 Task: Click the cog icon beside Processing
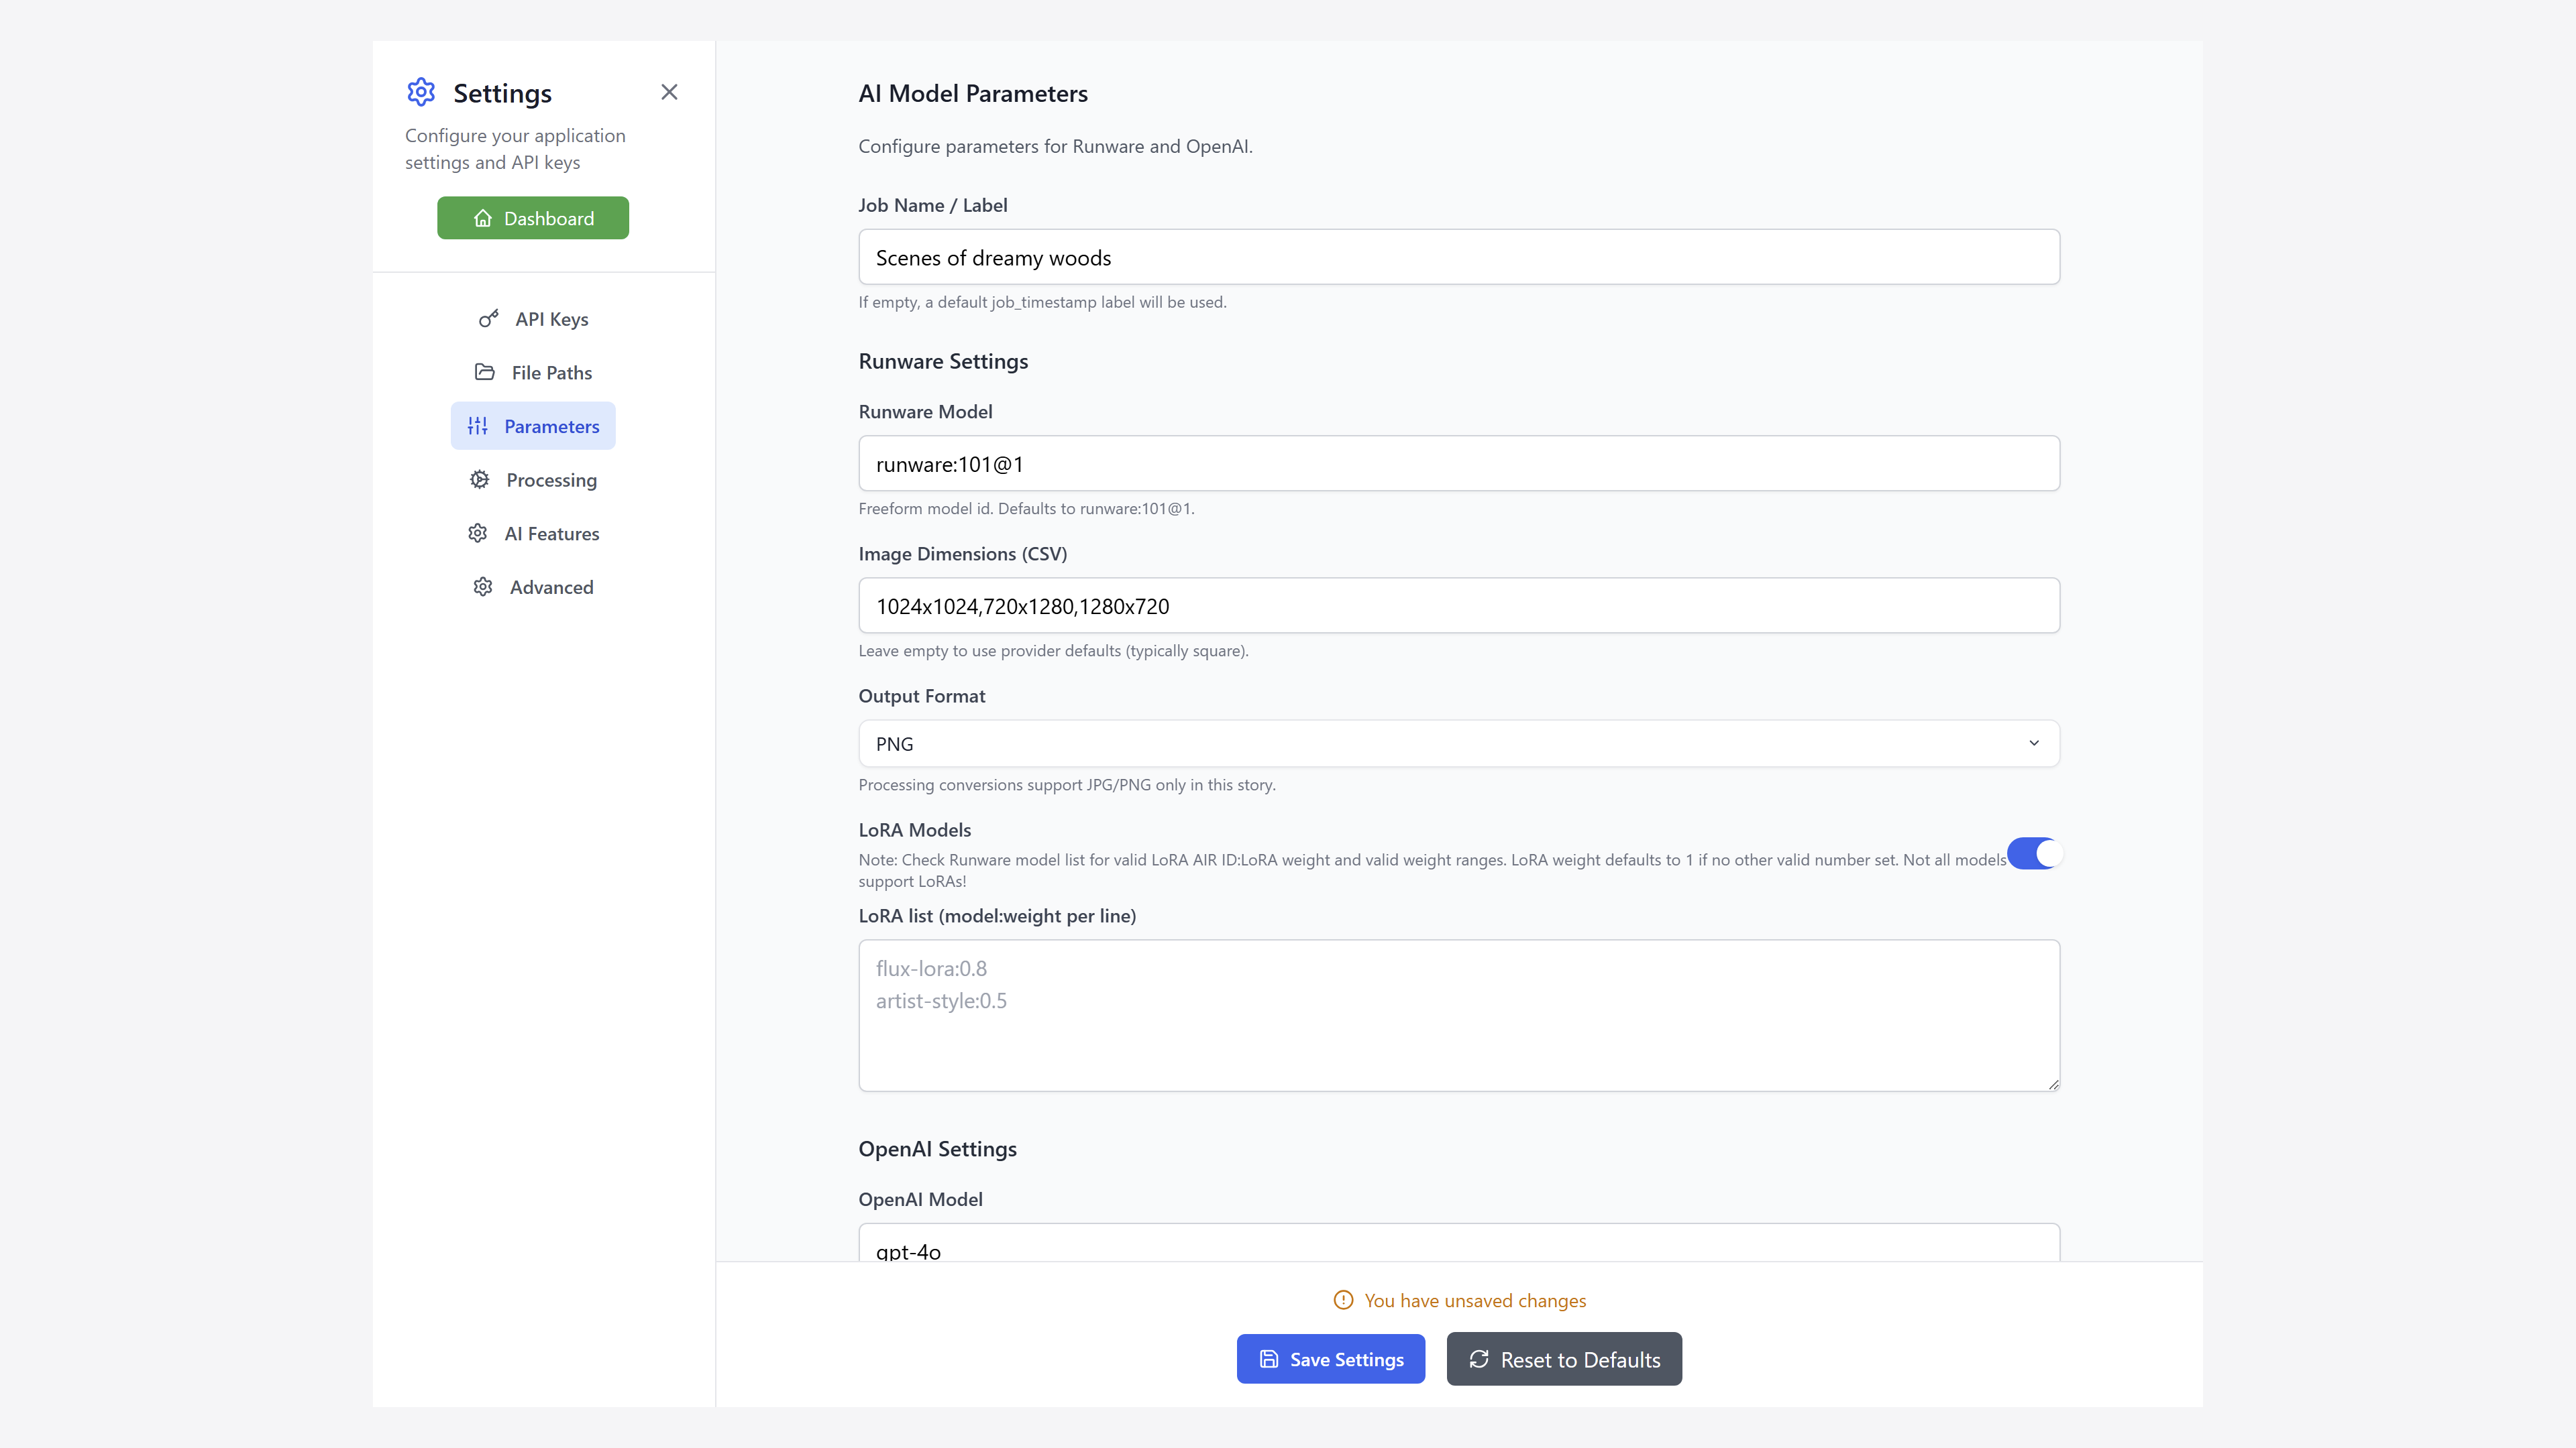pos(480,480)
